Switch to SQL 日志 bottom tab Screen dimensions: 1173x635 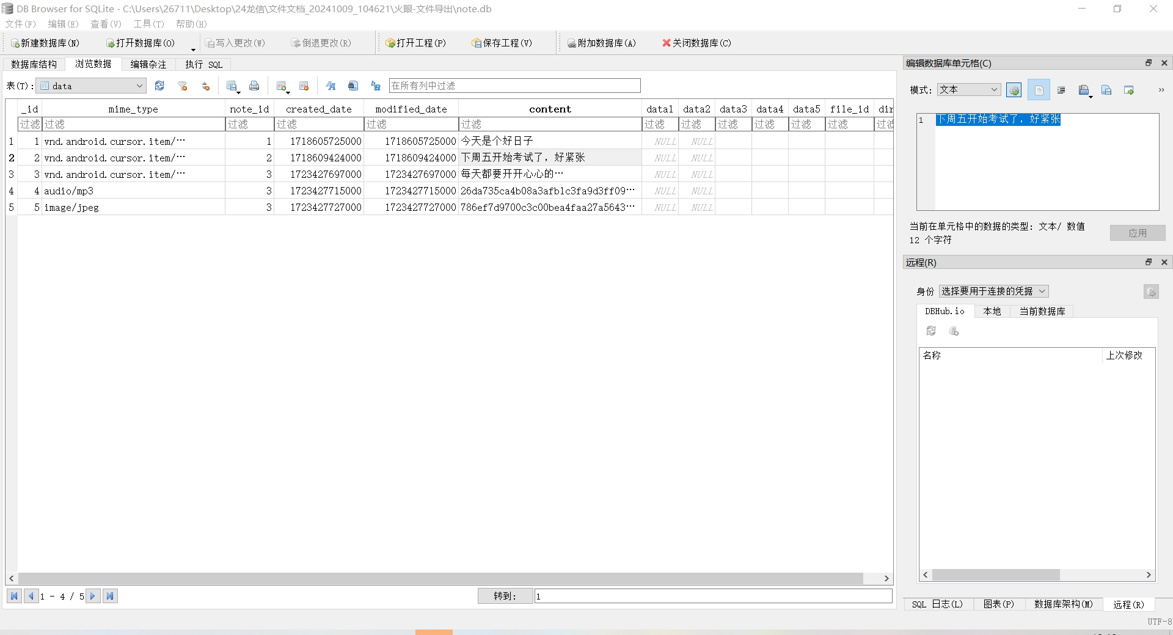(937, 604)
